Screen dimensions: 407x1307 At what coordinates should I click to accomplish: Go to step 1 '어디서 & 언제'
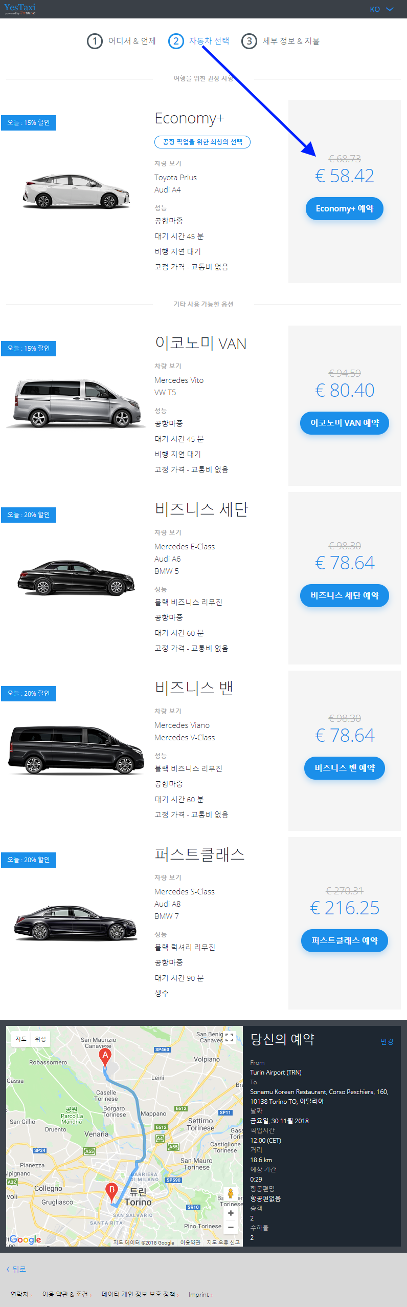pos(122,41)
